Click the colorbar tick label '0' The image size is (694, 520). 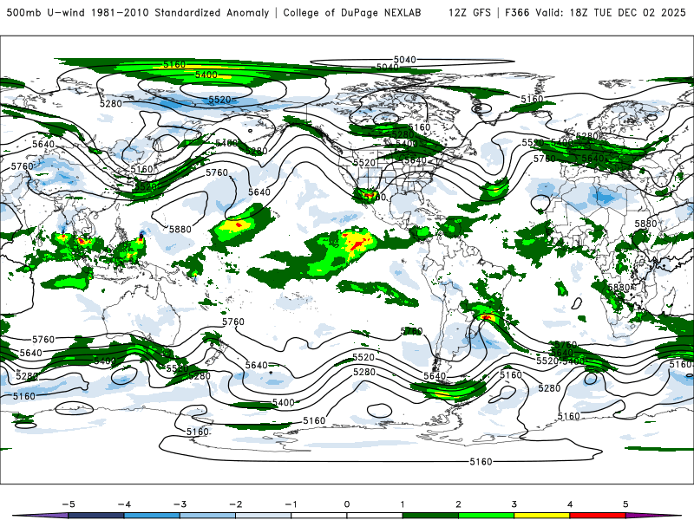click(x=347, y=504)
